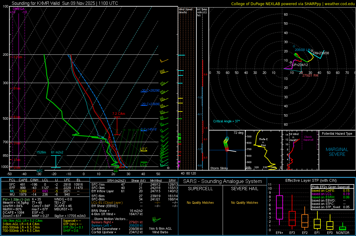Click the "Sounding for KXMR Valid" title text

36,3
